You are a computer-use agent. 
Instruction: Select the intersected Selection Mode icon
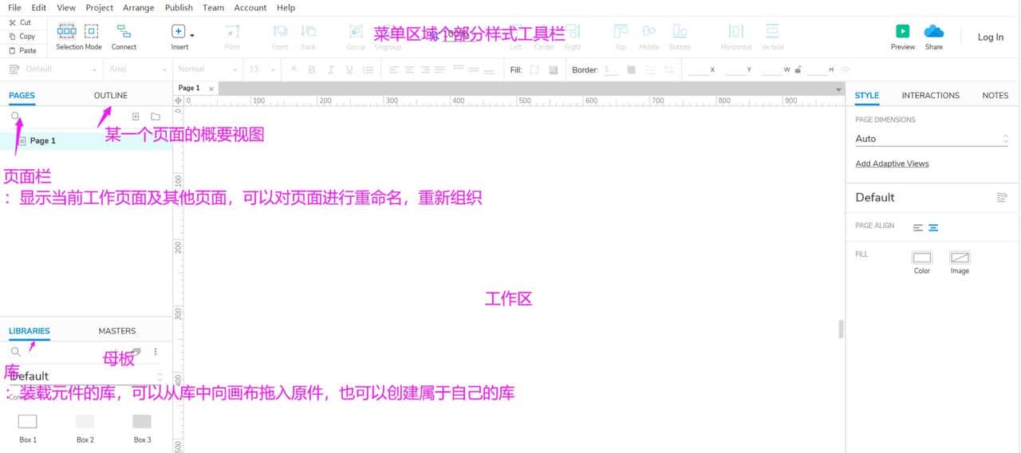click(67, 31)
